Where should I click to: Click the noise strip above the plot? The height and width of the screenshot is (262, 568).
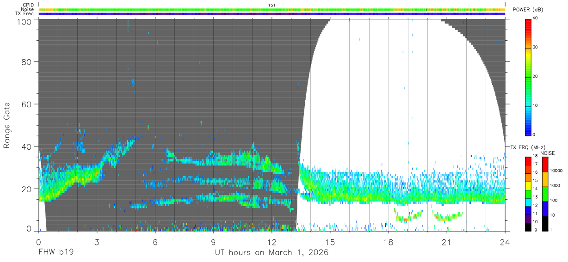coord(272,9)
